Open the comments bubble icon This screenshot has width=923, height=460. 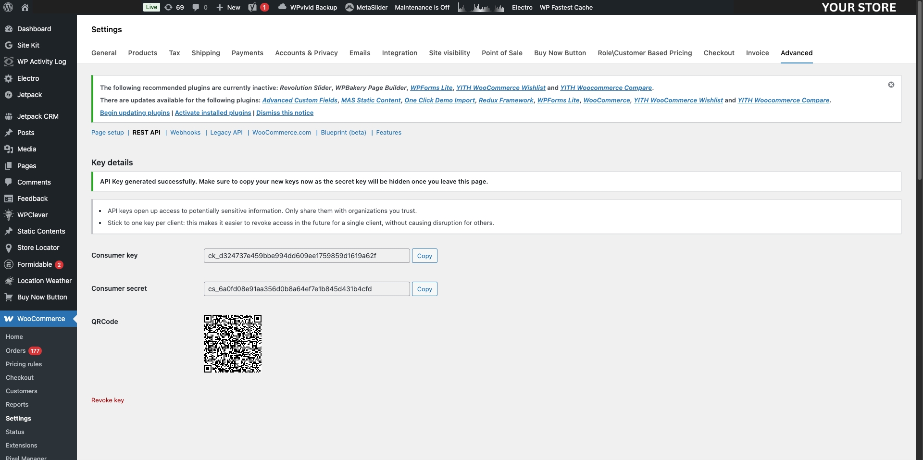196,7
